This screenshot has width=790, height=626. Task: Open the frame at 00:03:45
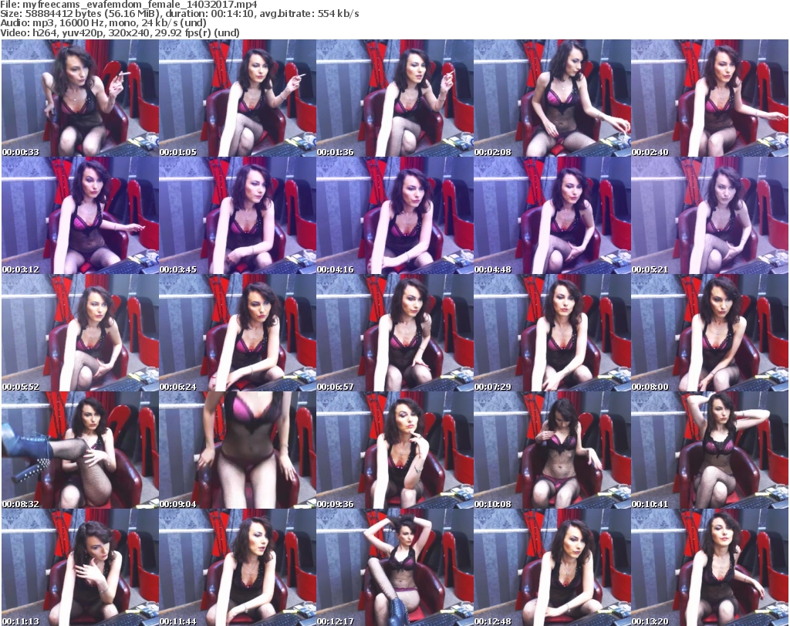[238, 215]
